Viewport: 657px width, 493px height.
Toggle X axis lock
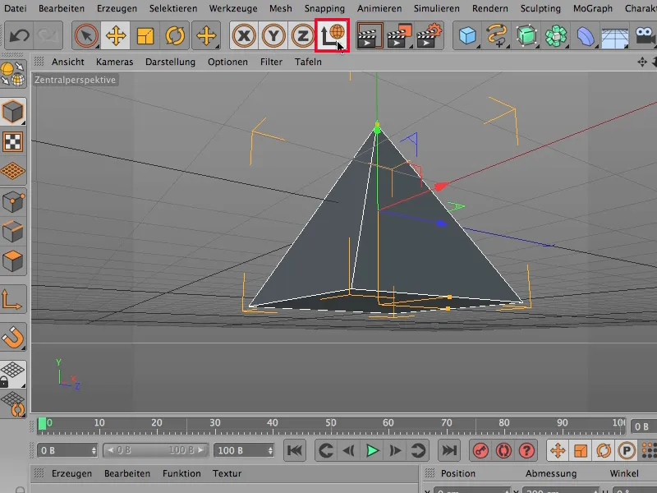coord(244,36)
